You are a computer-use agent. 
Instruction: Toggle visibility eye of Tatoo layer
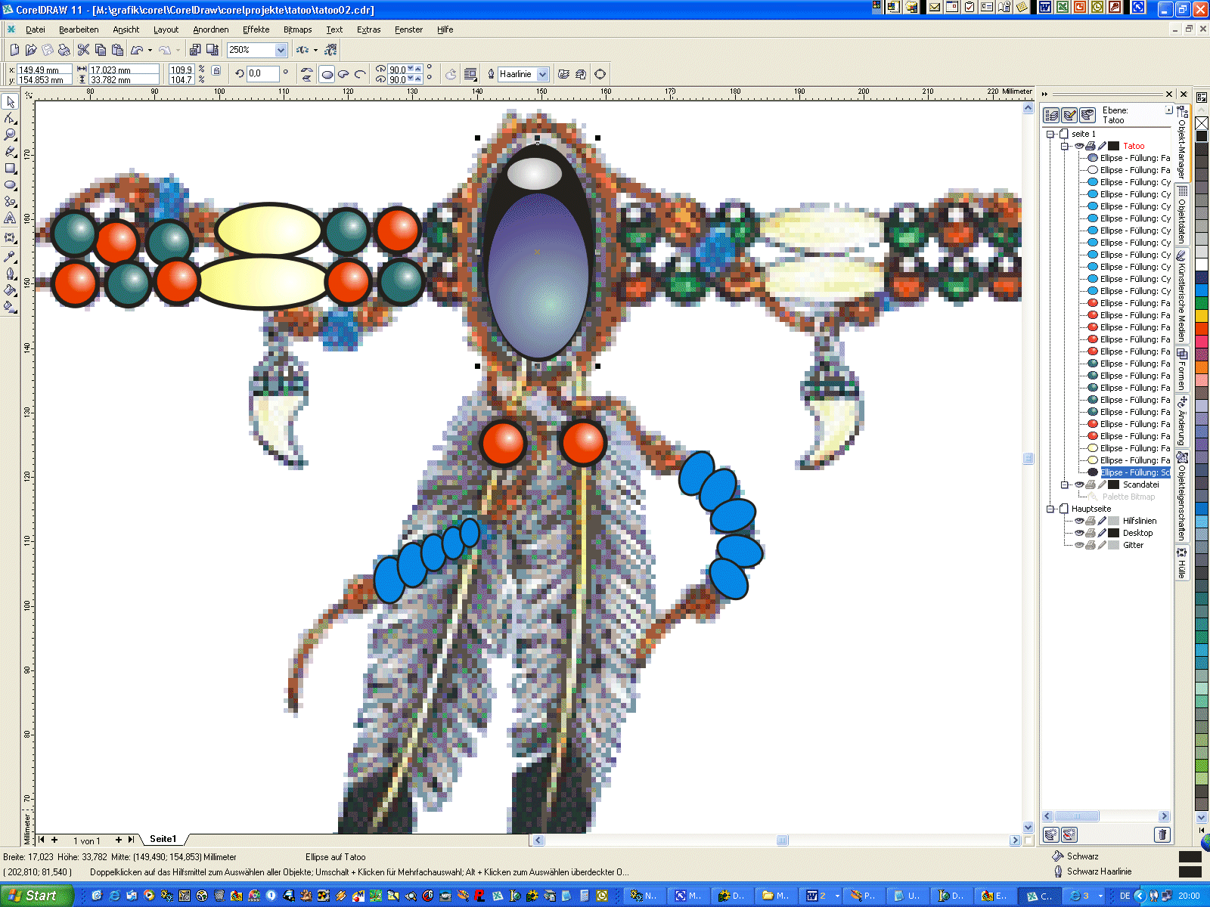coord(1079,146)
